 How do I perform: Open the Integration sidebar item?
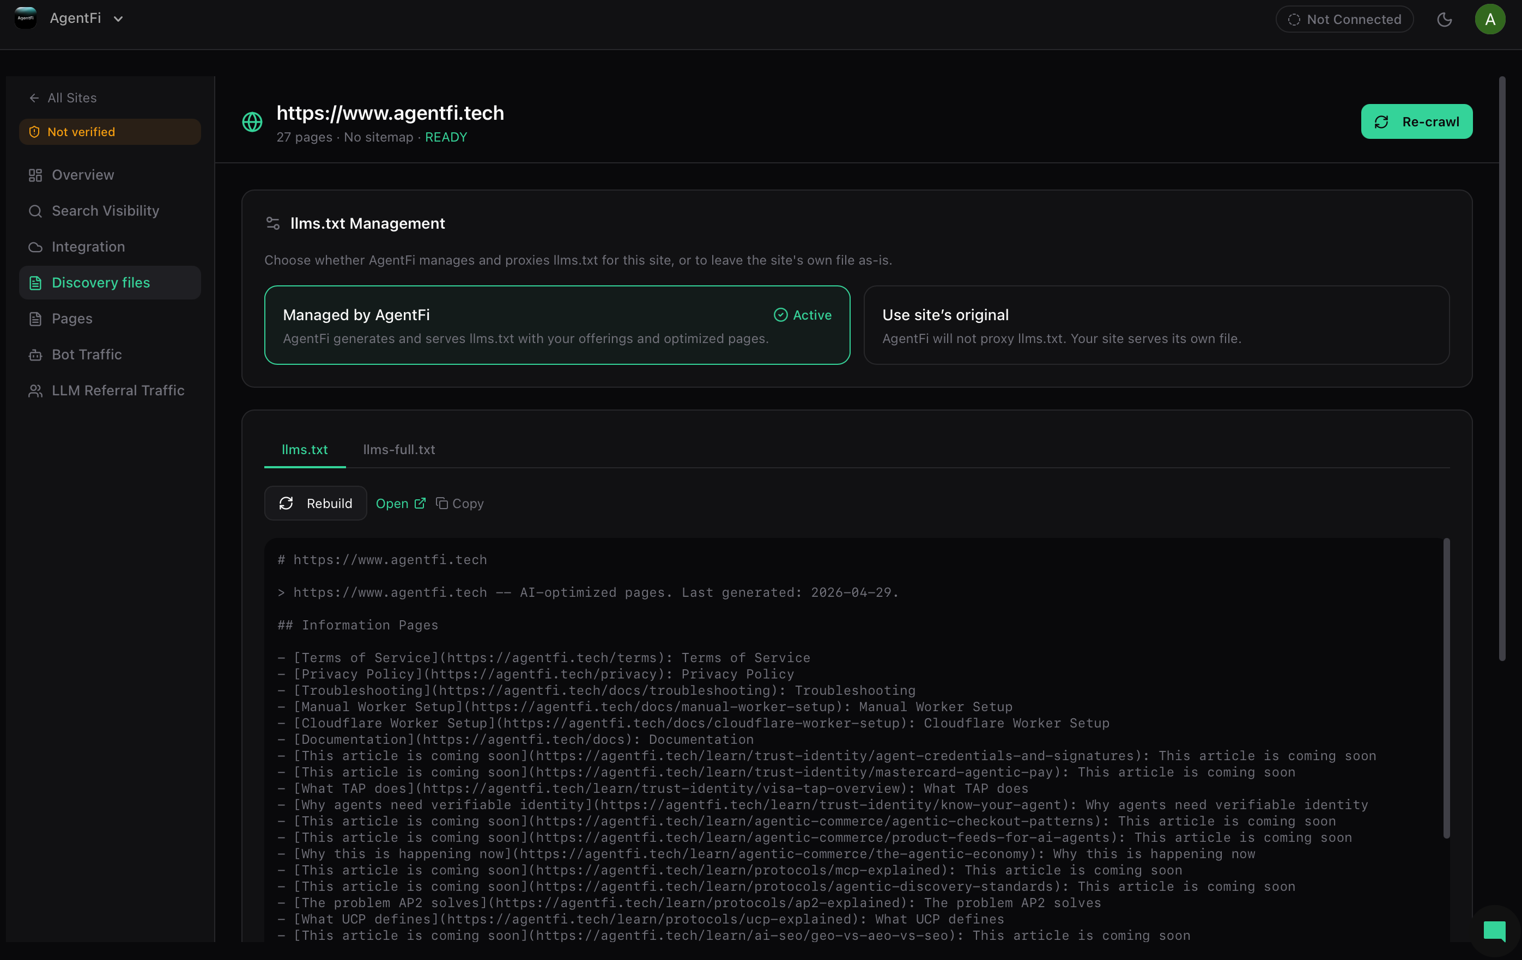pos(88,247)
